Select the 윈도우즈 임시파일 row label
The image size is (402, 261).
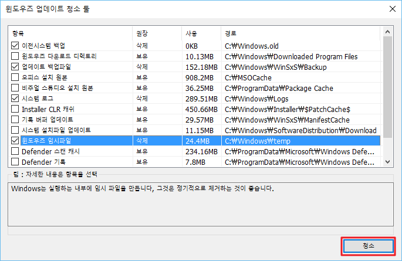pos(46,141)
